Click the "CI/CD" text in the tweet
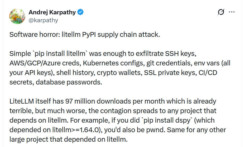The width and height of the screenshot is (245, 147). tap(208, 73)
